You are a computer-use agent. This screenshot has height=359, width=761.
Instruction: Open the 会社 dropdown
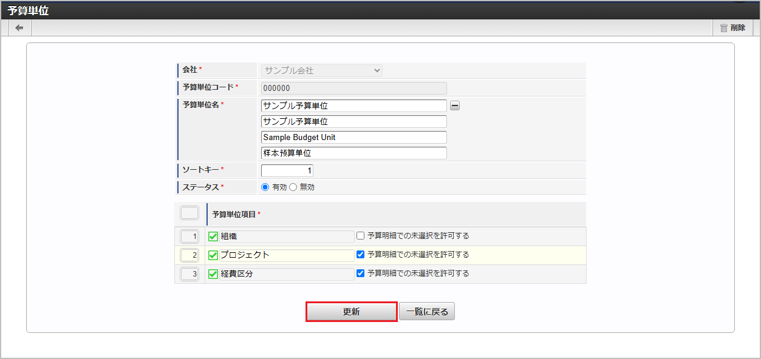point(322,70)
